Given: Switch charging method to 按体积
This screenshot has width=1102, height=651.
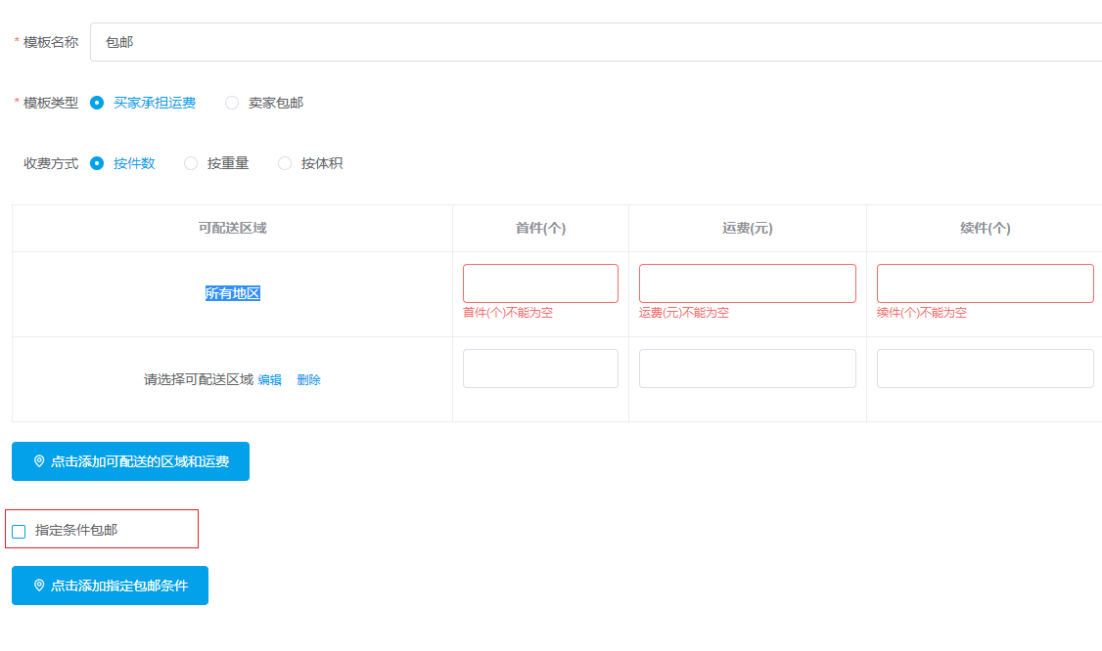Looking at the screenshot, I should tap(285, 163).
